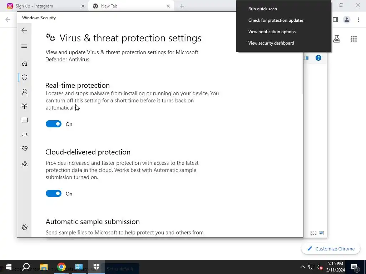Click Windows Security shield in taskbar
The image size is (366, 274).
(97, 267)
